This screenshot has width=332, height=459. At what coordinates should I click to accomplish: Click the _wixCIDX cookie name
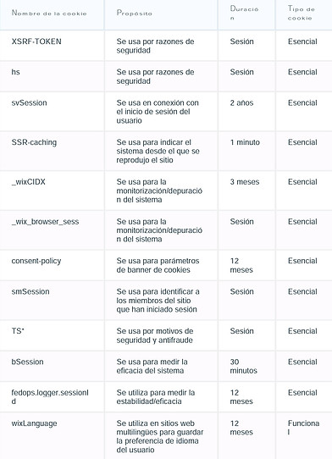29,182
